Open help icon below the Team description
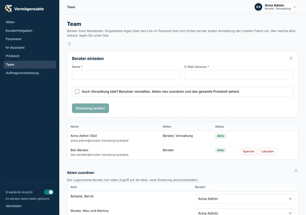The width and height of the screenshot is (306, 215). (69, 44)
